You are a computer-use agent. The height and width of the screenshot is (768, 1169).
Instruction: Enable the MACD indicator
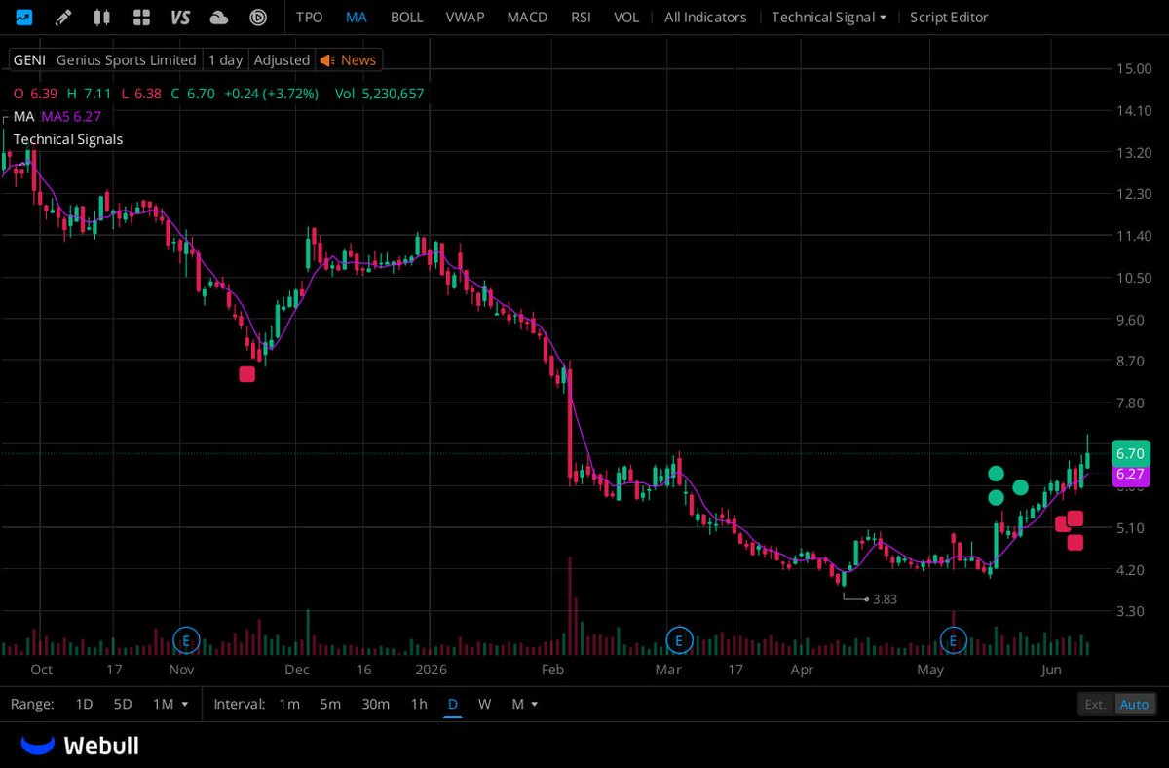(x=527, y=17)
